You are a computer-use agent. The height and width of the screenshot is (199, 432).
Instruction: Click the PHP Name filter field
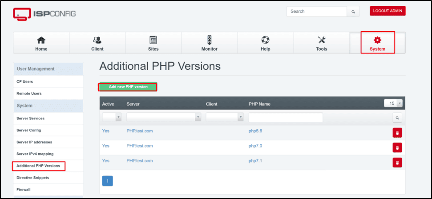285,117
